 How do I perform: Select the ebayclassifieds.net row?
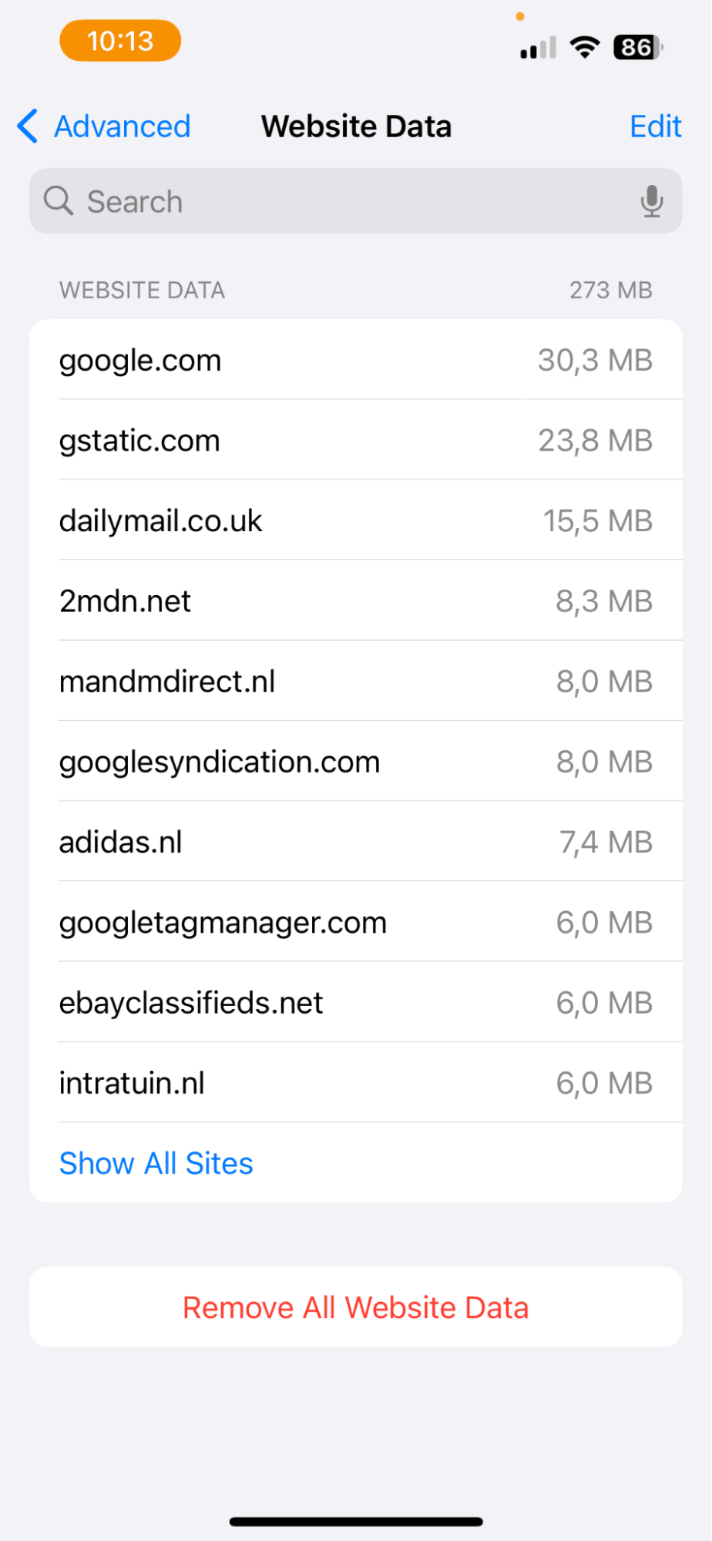pyautogui.click(x=355, y=1002)
